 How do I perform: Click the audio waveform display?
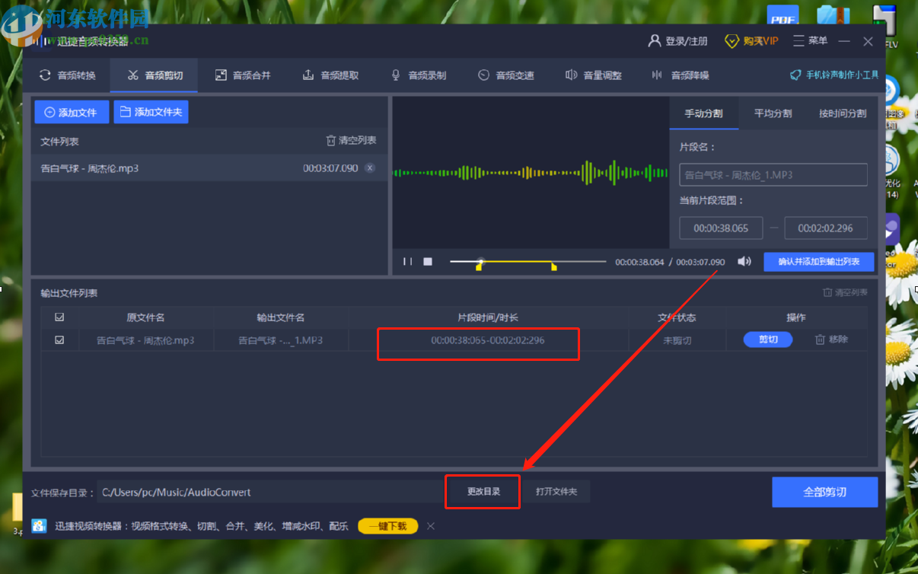click(531, 173)
